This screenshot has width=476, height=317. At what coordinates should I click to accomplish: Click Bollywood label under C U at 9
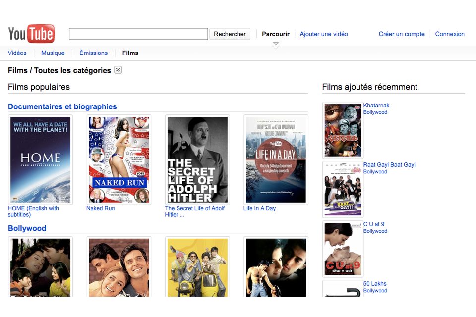375,231
